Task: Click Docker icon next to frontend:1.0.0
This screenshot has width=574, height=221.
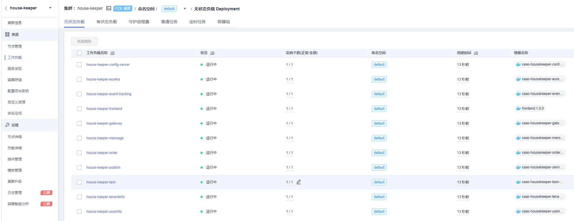Action: pos(518,108)
